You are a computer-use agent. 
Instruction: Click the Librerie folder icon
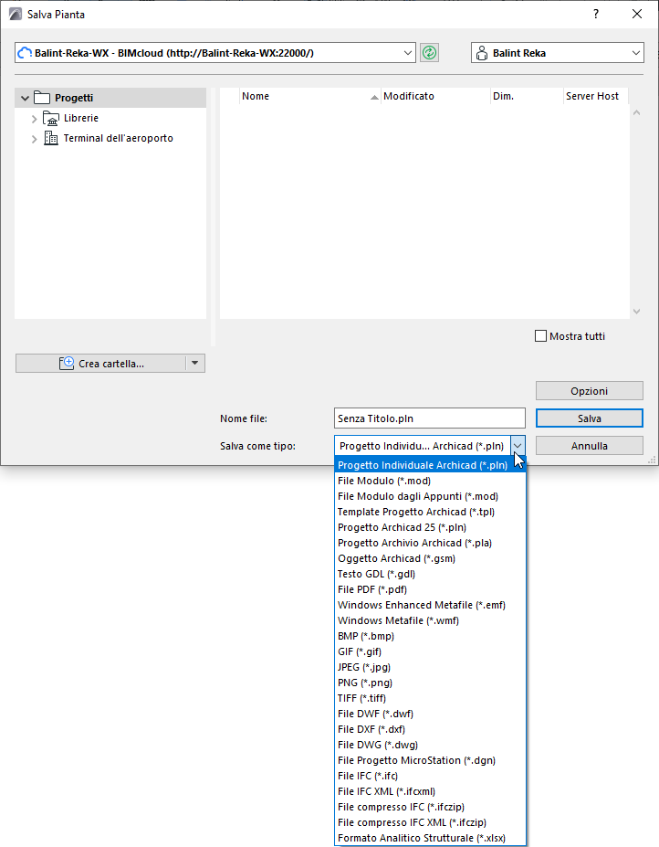(51, 118)
